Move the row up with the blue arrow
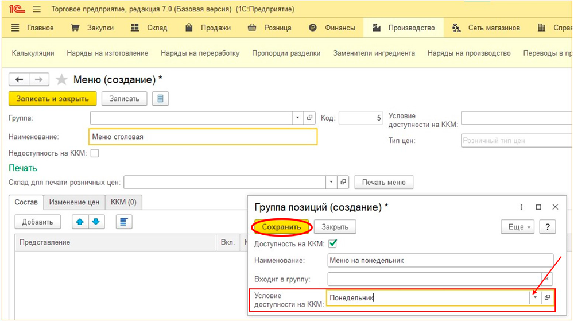The image size is (574, 321). (x=80, y=222)
